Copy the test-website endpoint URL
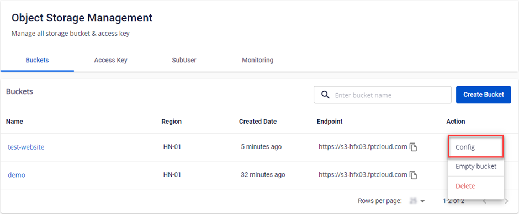Image resolution: width=519 pixels, height=214 pixels. click(x=413, y=147)
